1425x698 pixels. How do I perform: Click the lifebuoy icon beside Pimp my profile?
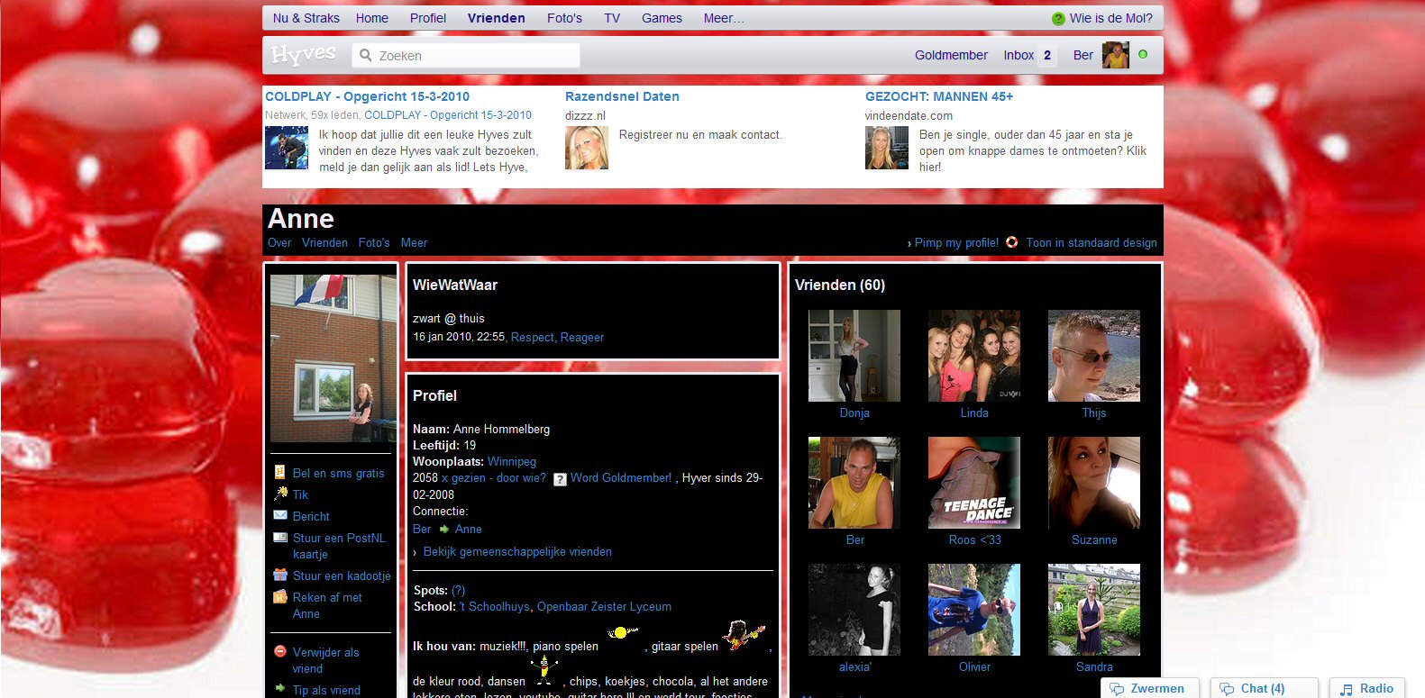[x=1011, y=242]
